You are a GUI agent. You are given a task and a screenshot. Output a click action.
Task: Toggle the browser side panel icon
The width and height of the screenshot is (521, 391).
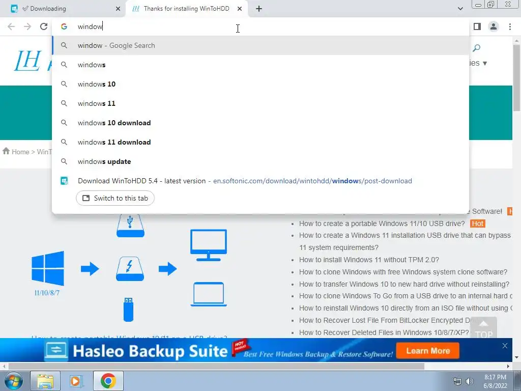(x=477, y=26)
